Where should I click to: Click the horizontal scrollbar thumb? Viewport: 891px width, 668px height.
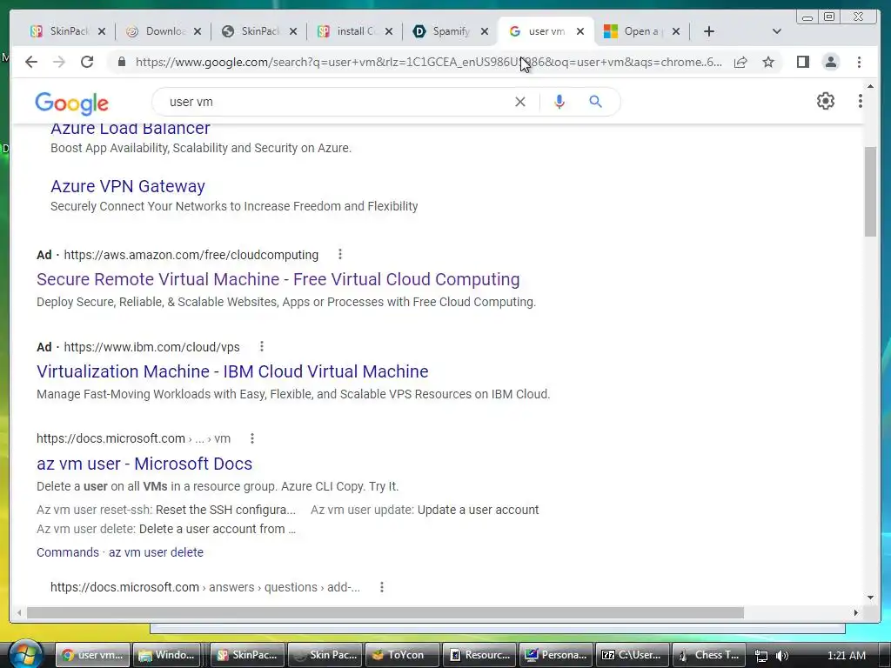[x=385, y=613]
